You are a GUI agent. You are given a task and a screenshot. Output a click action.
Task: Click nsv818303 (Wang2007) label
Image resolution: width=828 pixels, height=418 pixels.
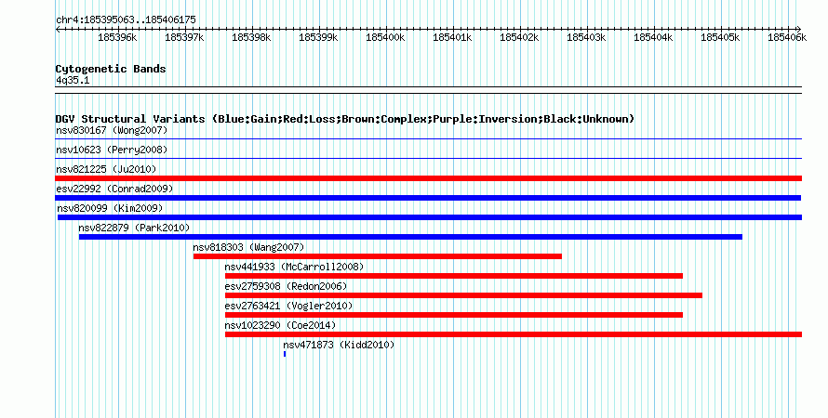(248, 247)
